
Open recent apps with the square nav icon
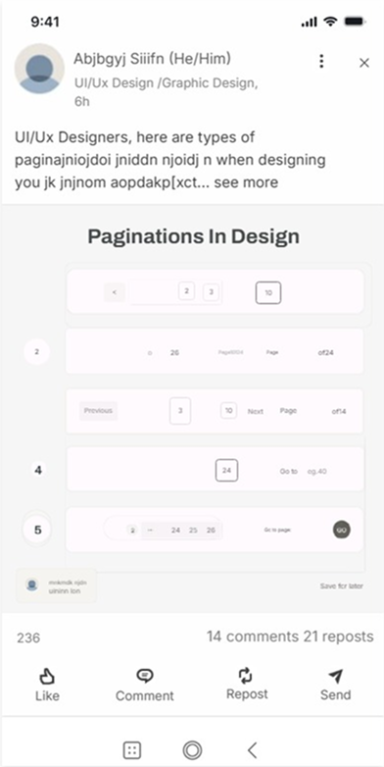click(x=132, y=750)
